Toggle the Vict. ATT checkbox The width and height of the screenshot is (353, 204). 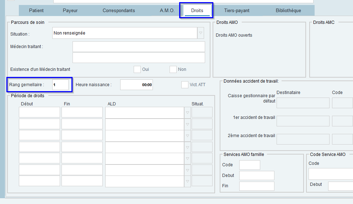click(184, 85)
